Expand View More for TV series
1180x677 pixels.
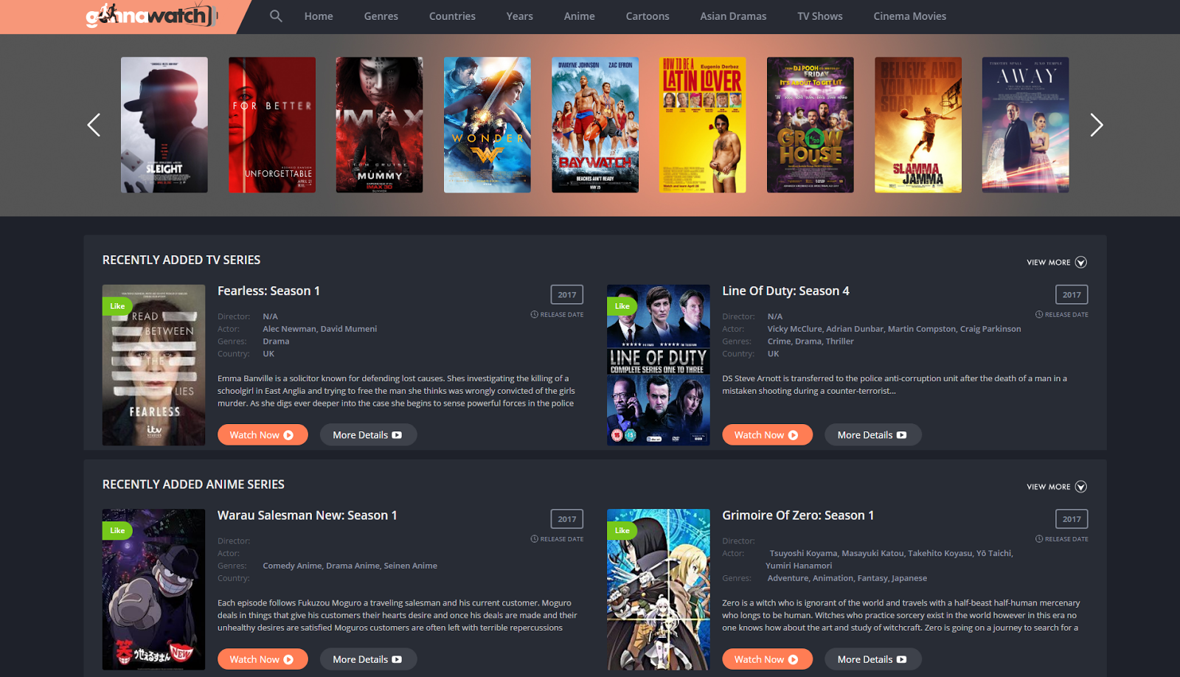point(1057,263)
